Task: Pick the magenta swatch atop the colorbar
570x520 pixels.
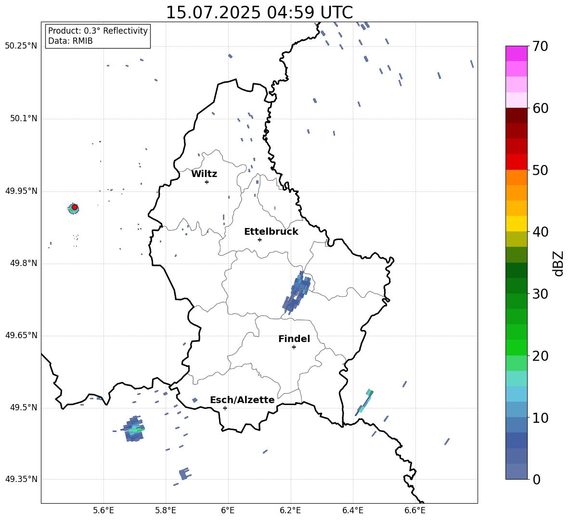Action: coord(516,53)
